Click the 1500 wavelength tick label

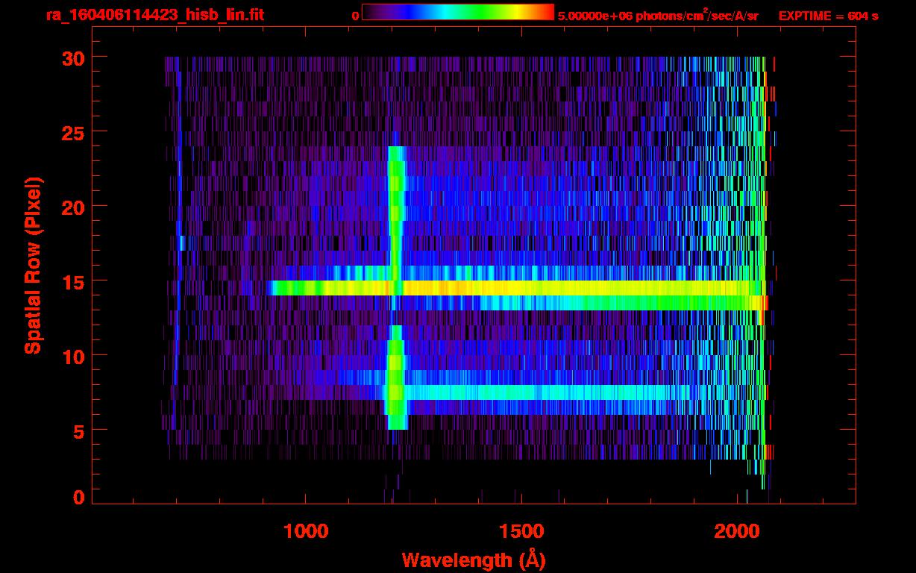[521, 531]
